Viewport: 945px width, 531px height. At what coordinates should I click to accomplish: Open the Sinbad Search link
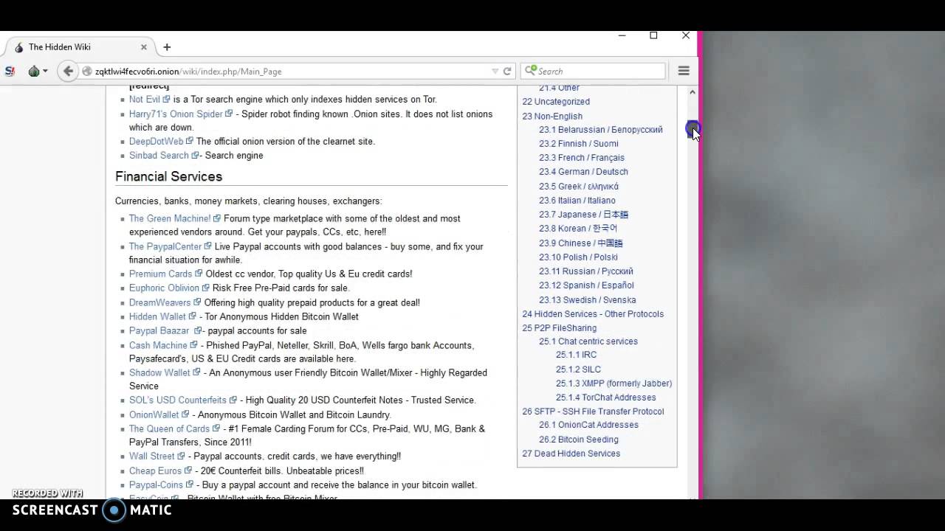[x=159, y=156]
